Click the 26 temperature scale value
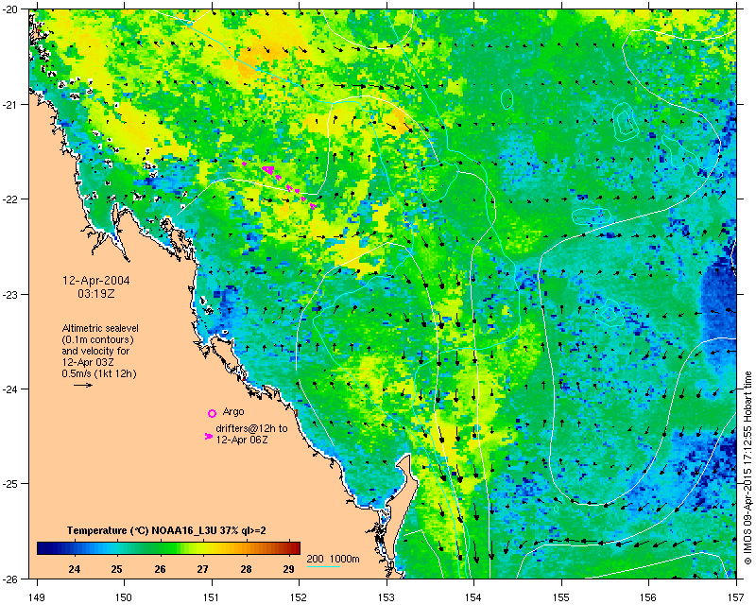The width and height of the screenshot is (756, 605). (x=160, y=569)
